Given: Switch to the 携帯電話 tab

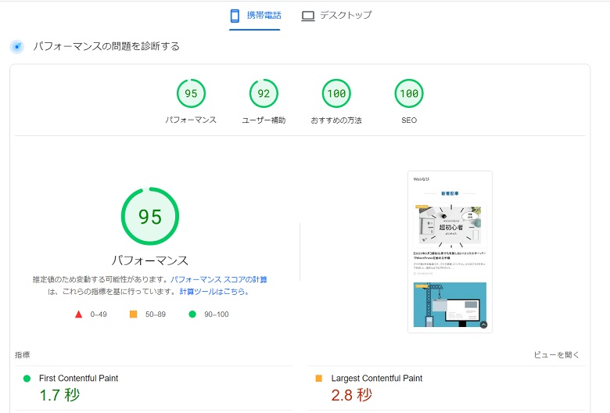Looking at the screenshot, I should pyautogui.click(x=255, y=16).
